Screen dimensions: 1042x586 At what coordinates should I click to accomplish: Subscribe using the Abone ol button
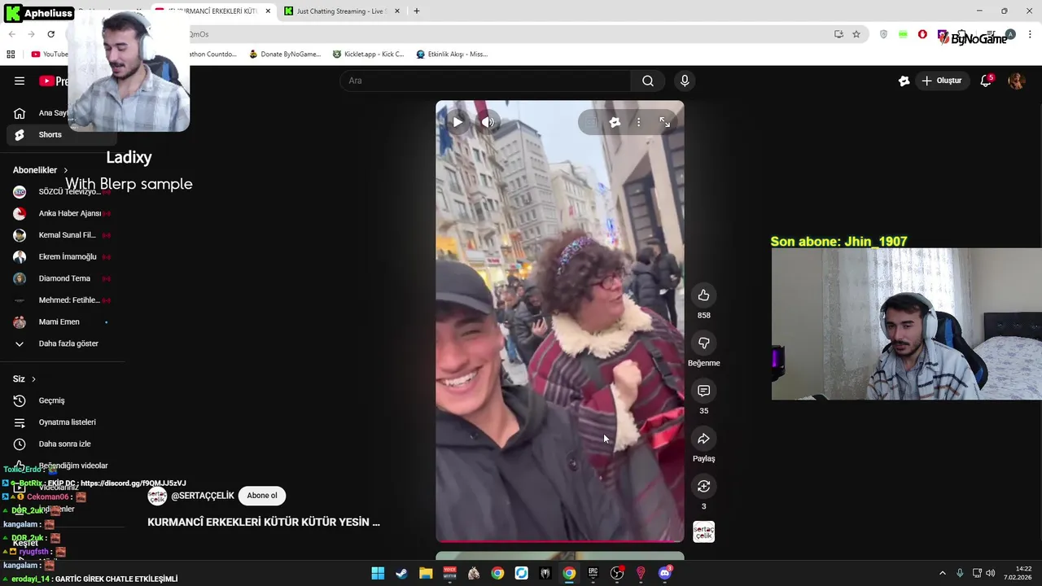click(x=262, y=496)
